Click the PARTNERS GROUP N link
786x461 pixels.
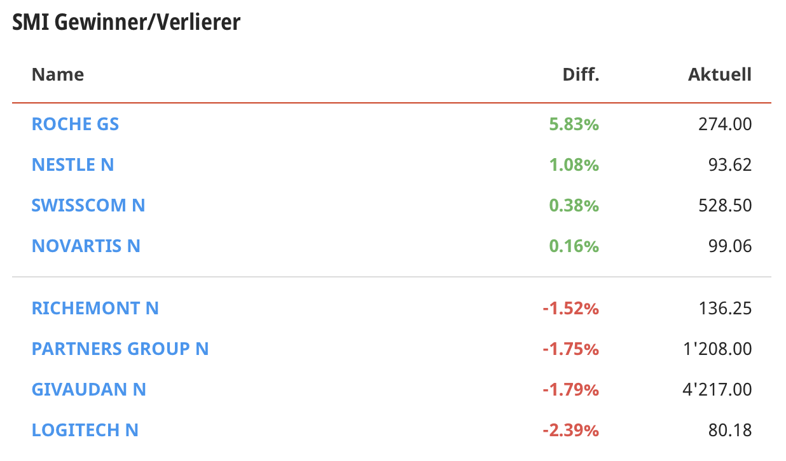[120, 349]
